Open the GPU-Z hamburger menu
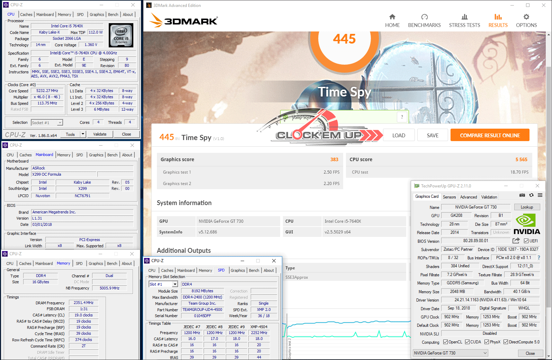Image resolution: width=552 pixels, height=360 pixels. pyautogui.click(x=540, y=195)
